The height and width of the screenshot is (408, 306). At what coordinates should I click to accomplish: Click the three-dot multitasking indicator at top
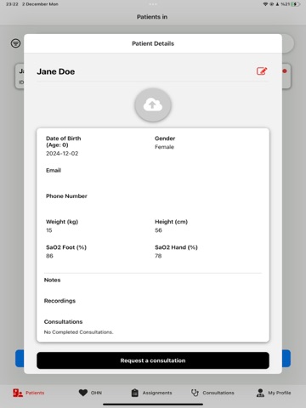click(x=153, y=4)
